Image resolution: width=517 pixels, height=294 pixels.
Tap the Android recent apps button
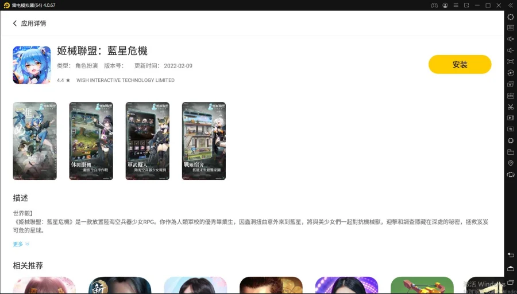(x=511, y=282)
